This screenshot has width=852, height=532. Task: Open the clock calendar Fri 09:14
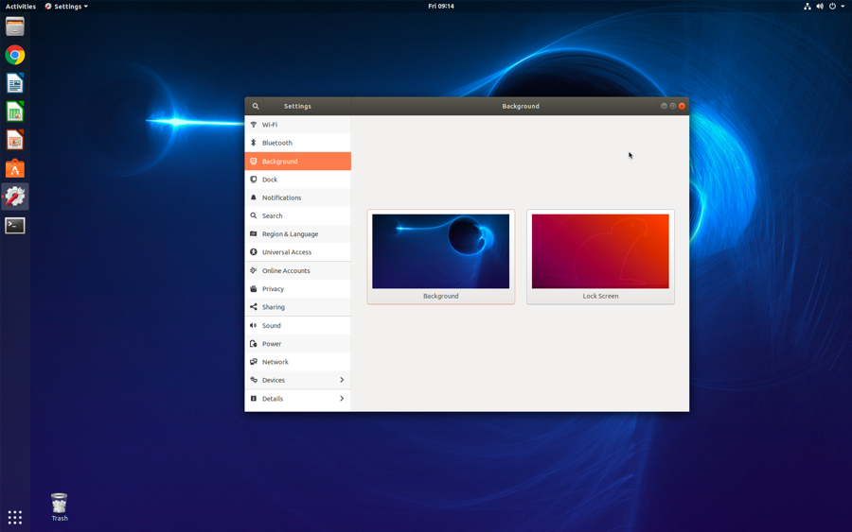pos(440,7)
